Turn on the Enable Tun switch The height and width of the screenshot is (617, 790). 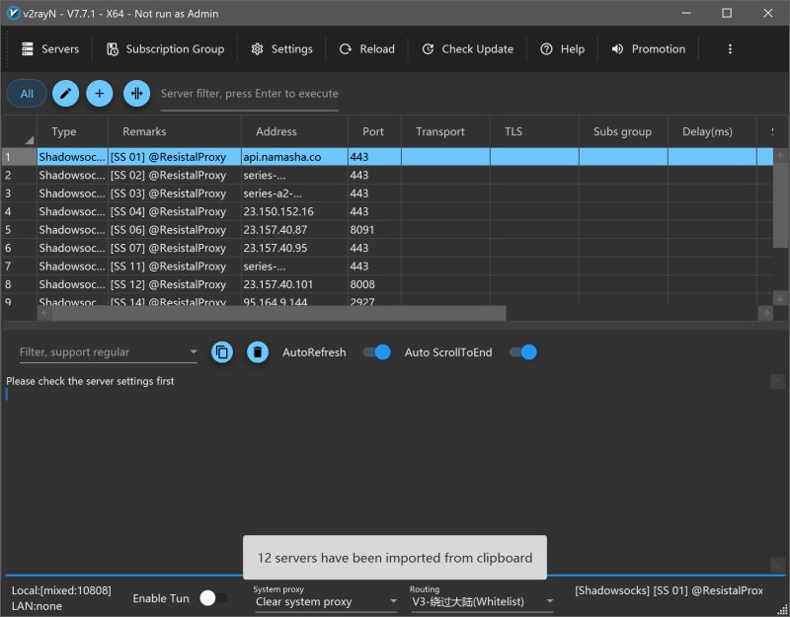click(213, 598)
